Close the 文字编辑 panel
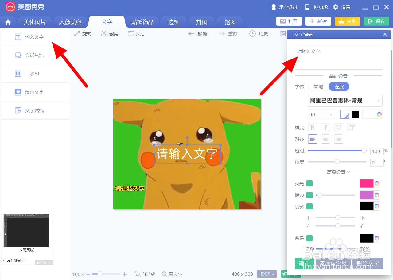The height and width of the screenshot is (280, 393). 385,34
